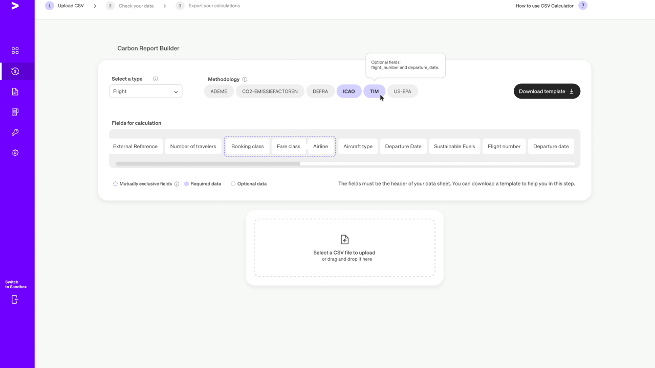
Task: Open the dashboard grid icon in sidebar
Action: pos(15,51)
